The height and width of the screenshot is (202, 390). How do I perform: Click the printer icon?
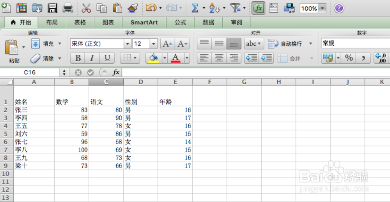click(x=67, y=8)
